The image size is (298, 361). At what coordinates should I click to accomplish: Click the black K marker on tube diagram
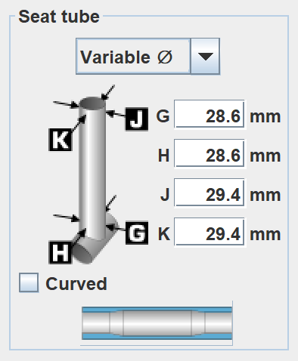click(x=61, y=140)
